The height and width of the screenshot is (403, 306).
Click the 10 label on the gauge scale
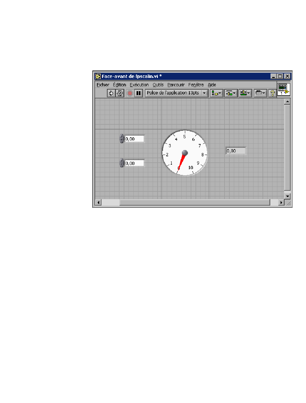tap(191, 168)
